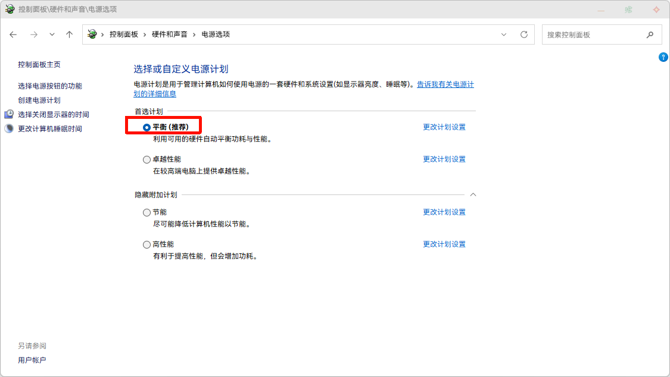Click the power options icon in address bar
Image resolution: width=670 pixels, height=377 pixels.
92,34
